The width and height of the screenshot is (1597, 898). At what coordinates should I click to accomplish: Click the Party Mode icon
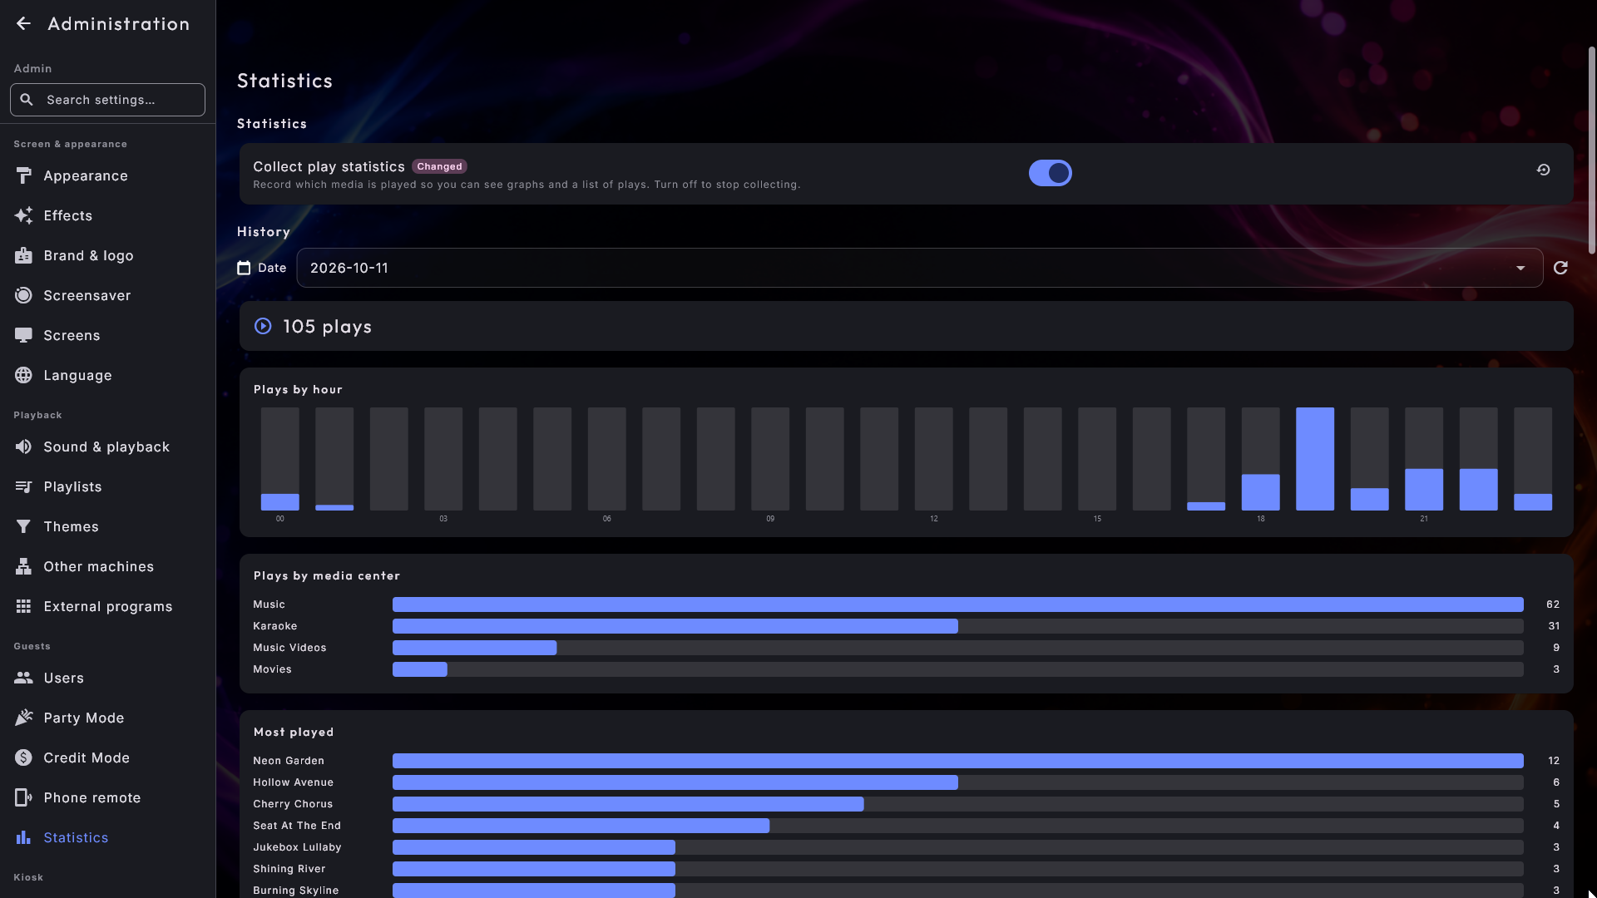pyautogui.click(x=23, y=718)
